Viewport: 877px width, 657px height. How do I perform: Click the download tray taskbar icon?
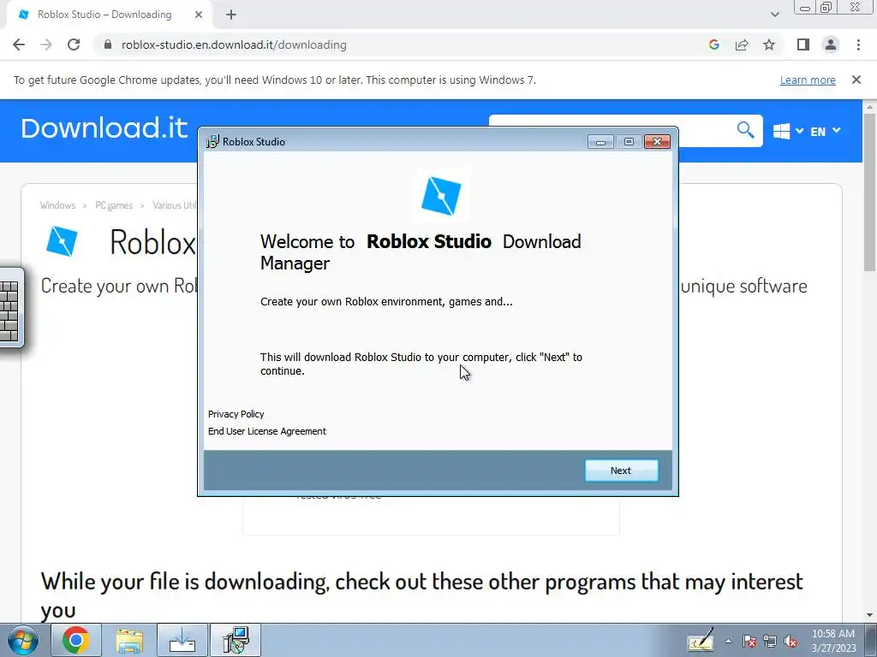pyautogui.click(x=182, y=640)
